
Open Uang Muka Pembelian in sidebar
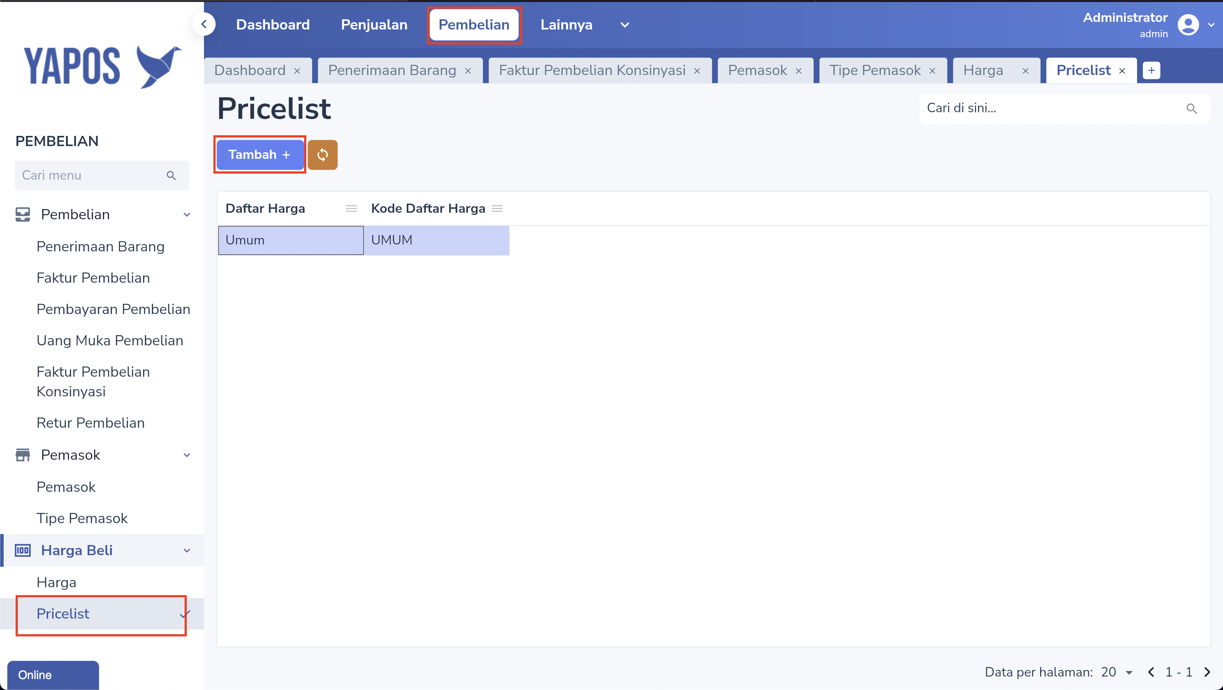tap(110, 341)
